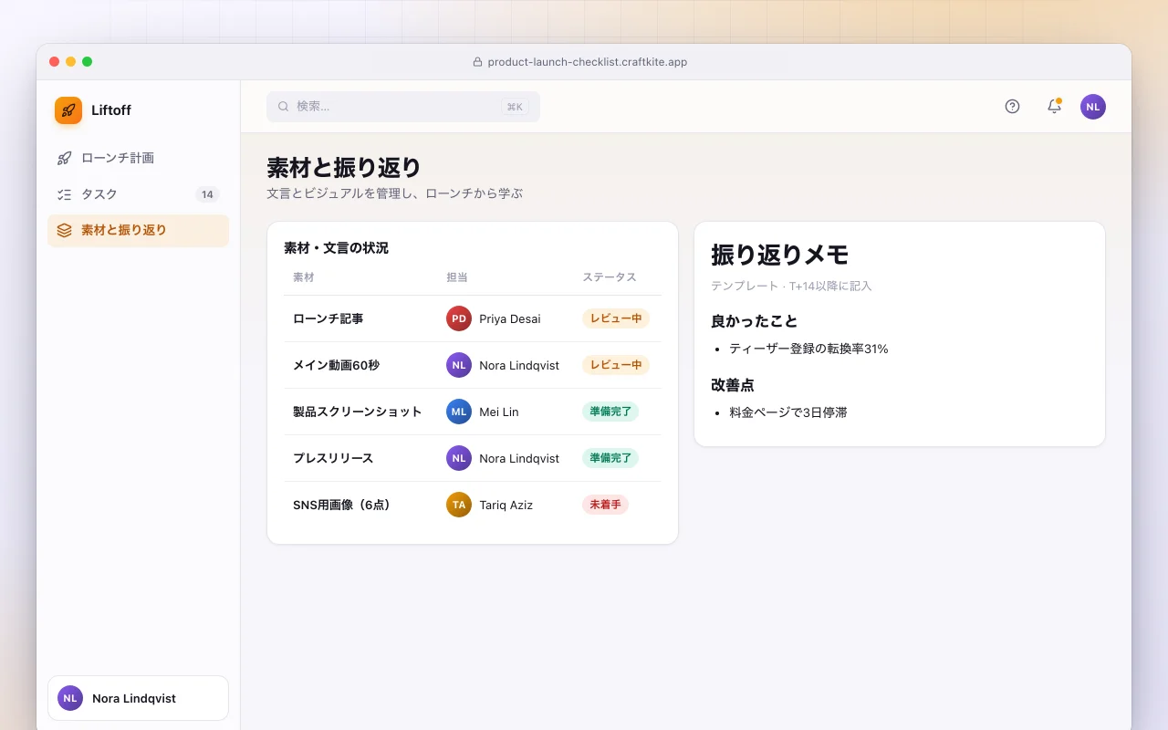The image size is (1168, 730).
Task: Open the Nora Lindqvist account card at the bottom
Action: click(138, 698)
